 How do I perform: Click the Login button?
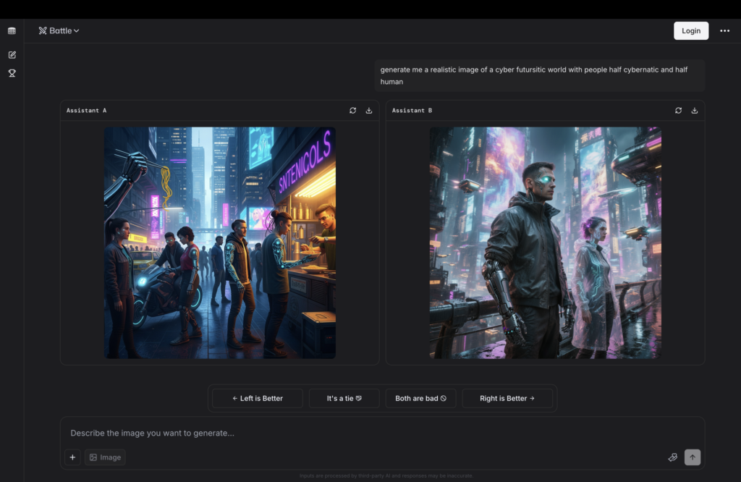click(x=690, y=30)
